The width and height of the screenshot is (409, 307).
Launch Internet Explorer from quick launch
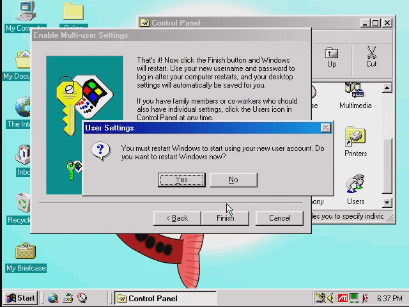coord(53,298)
